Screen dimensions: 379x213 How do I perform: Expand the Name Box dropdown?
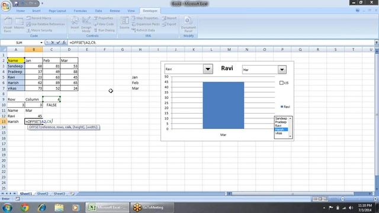pos(41,43)
